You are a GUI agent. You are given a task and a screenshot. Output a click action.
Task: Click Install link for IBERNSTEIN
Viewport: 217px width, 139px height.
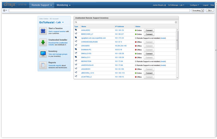coord(163,62)
